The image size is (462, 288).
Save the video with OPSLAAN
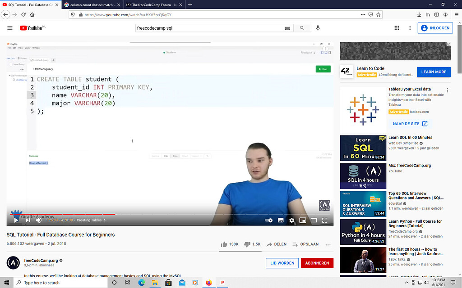point(305,244)
